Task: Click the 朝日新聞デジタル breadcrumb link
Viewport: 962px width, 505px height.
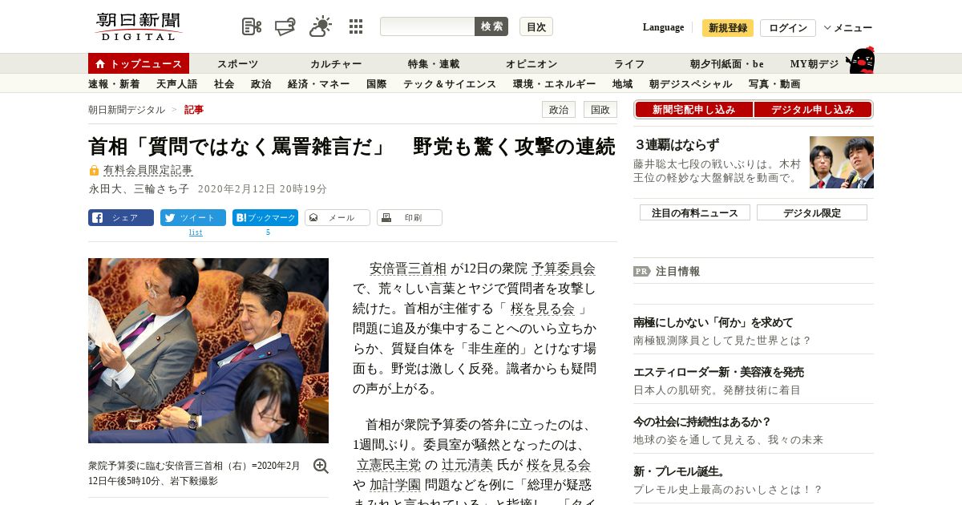Action: click(127, 110)
